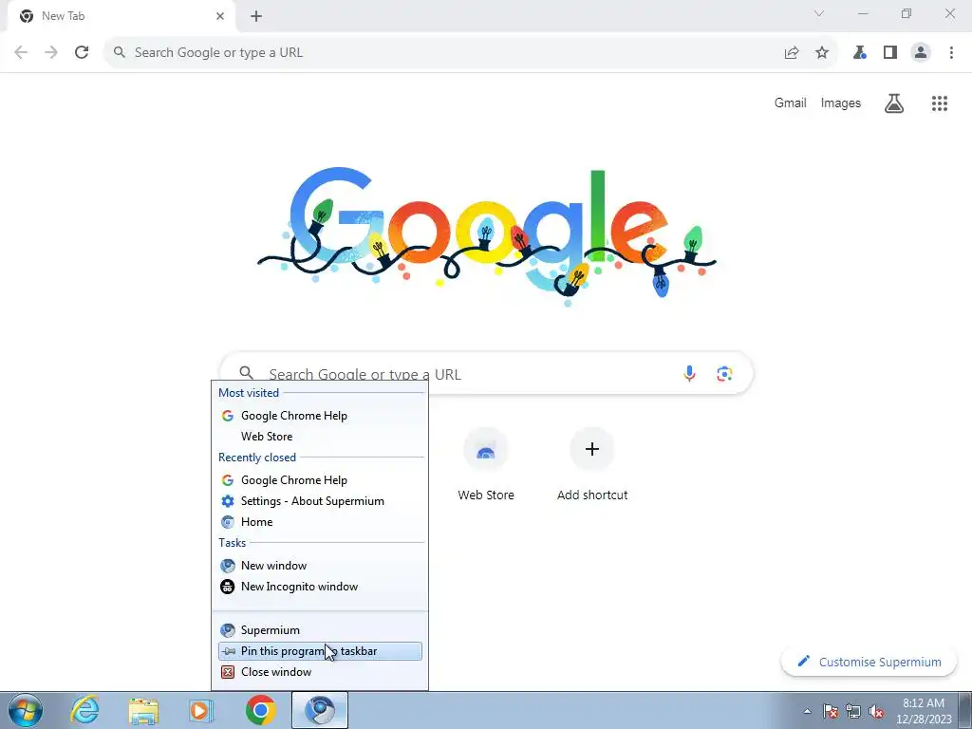Open the Windows Start button

coord(26,710)
